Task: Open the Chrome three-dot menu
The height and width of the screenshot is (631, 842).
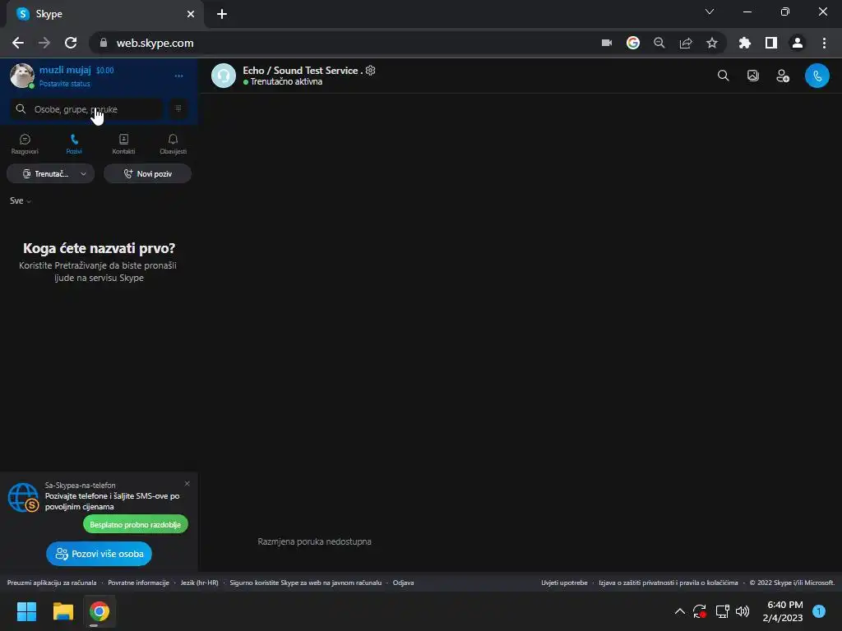Action: click(x=824, y=43)
